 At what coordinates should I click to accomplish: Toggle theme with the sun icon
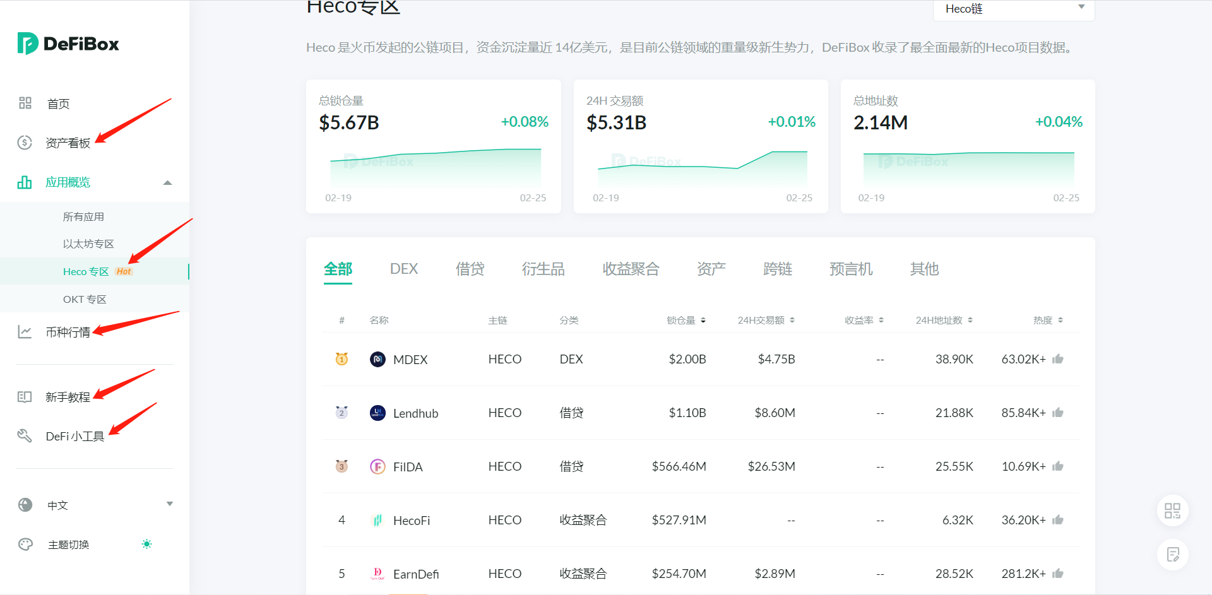[x=146, y=544]
